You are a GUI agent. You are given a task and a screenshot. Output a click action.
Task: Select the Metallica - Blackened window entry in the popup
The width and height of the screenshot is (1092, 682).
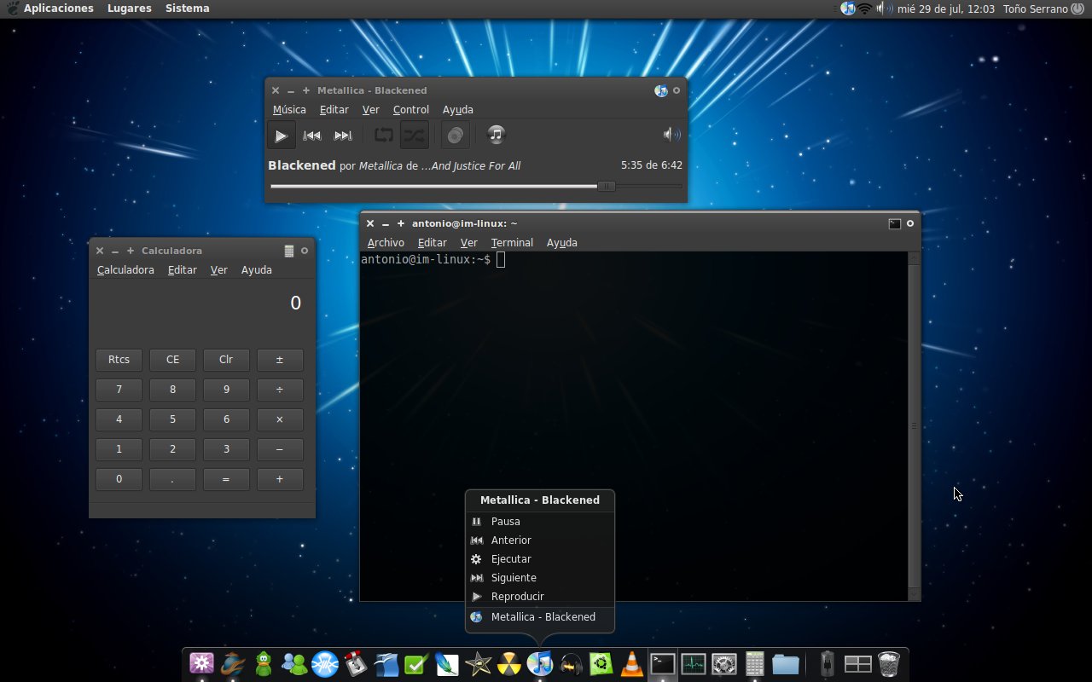pos(540,616)
